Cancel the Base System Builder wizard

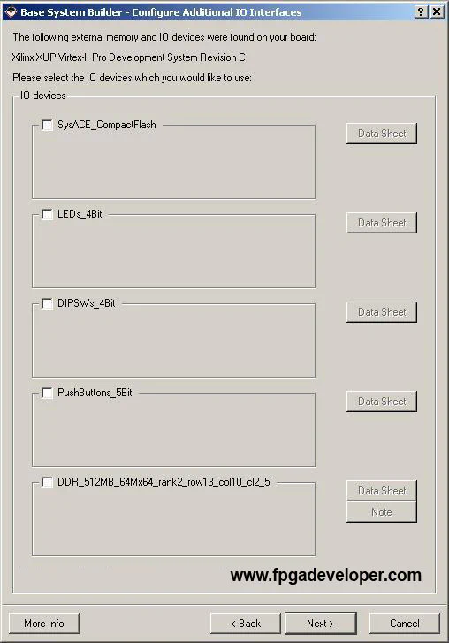404,624
